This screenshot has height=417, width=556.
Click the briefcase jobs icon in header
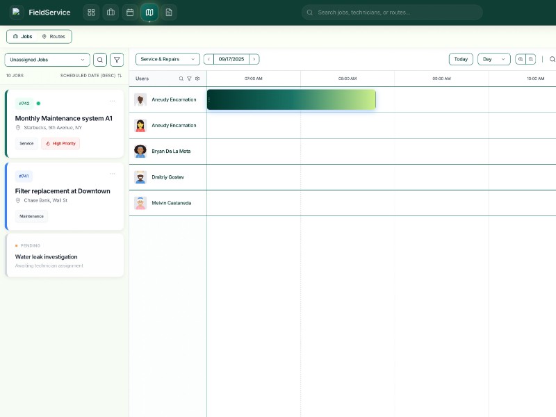(x=111, y=13)
